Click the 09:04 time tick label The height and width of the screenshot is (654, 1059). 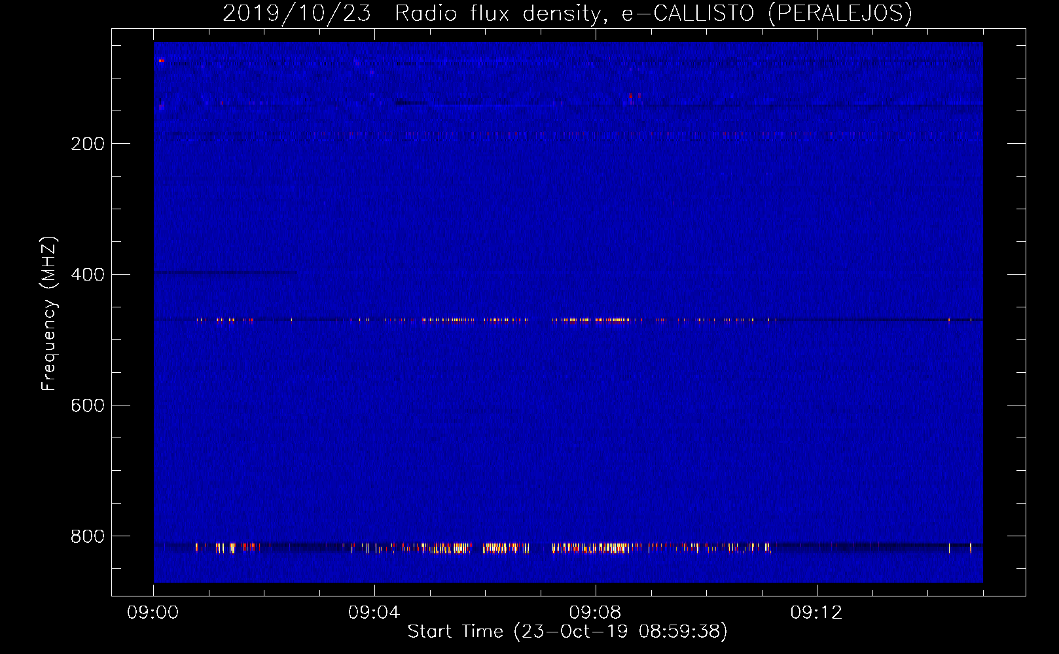pos(374,613)
